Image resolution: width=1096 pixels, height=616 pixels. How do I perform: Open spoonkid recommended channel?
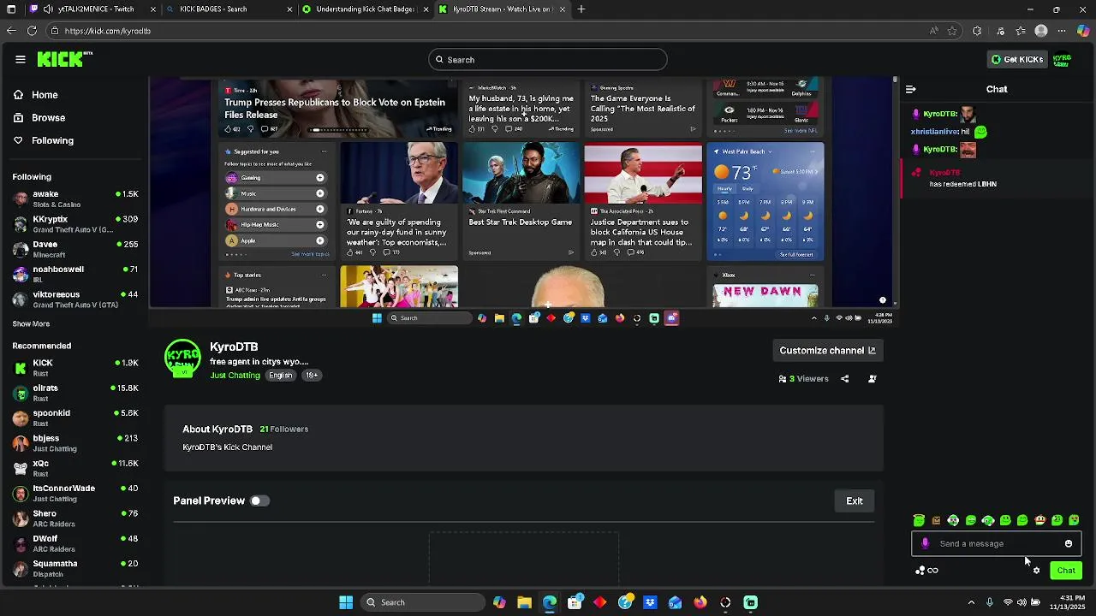pos(75,418)
